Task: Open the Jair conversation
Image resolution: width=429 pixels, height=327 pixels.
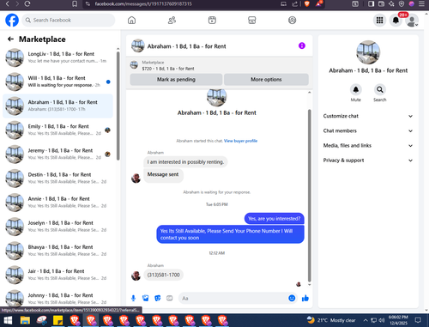Action: 57,275
